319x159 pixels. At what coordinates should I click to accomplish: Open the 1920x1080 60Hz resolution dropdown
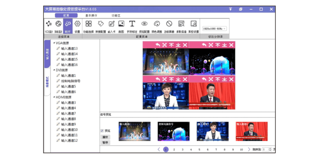pyautogui.click(x=214, y=29)
